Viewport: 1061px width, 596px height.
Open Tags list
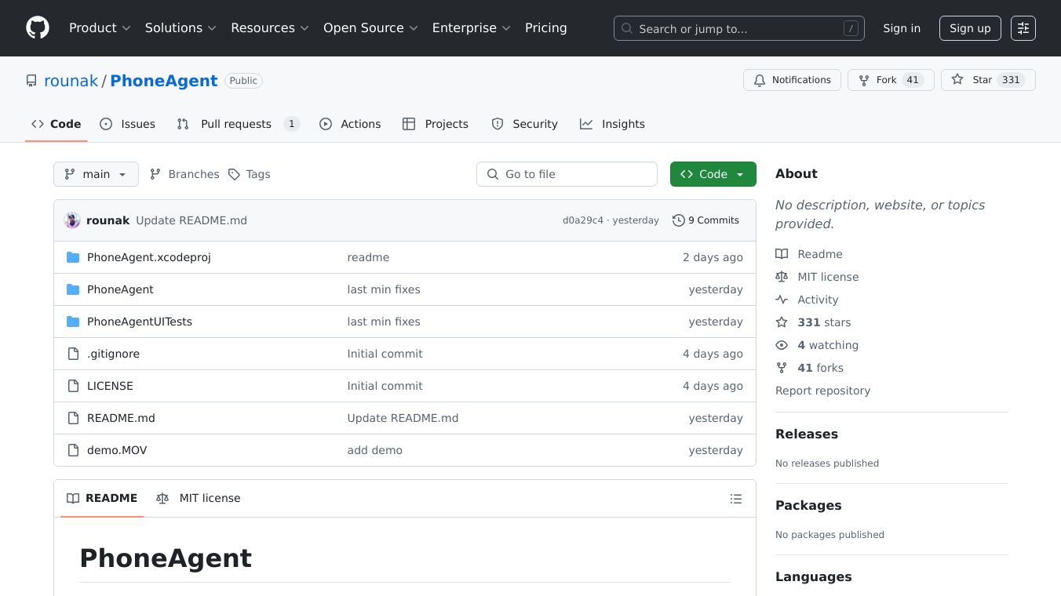250,174
